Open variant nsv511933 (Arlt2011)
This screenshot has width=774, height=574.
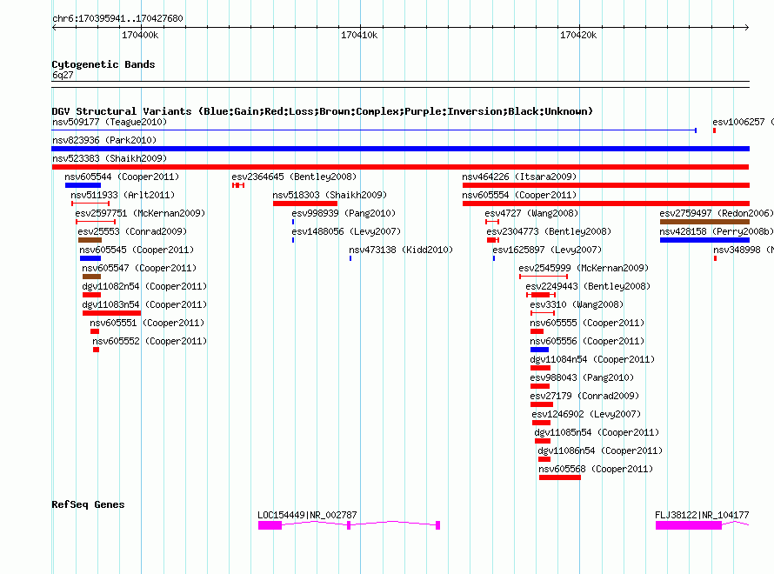point(123,195)
